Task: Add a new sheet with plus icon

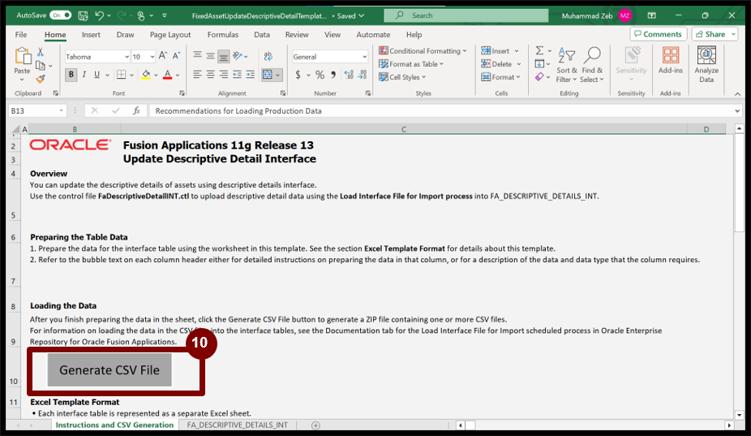Action: (315, 425)
